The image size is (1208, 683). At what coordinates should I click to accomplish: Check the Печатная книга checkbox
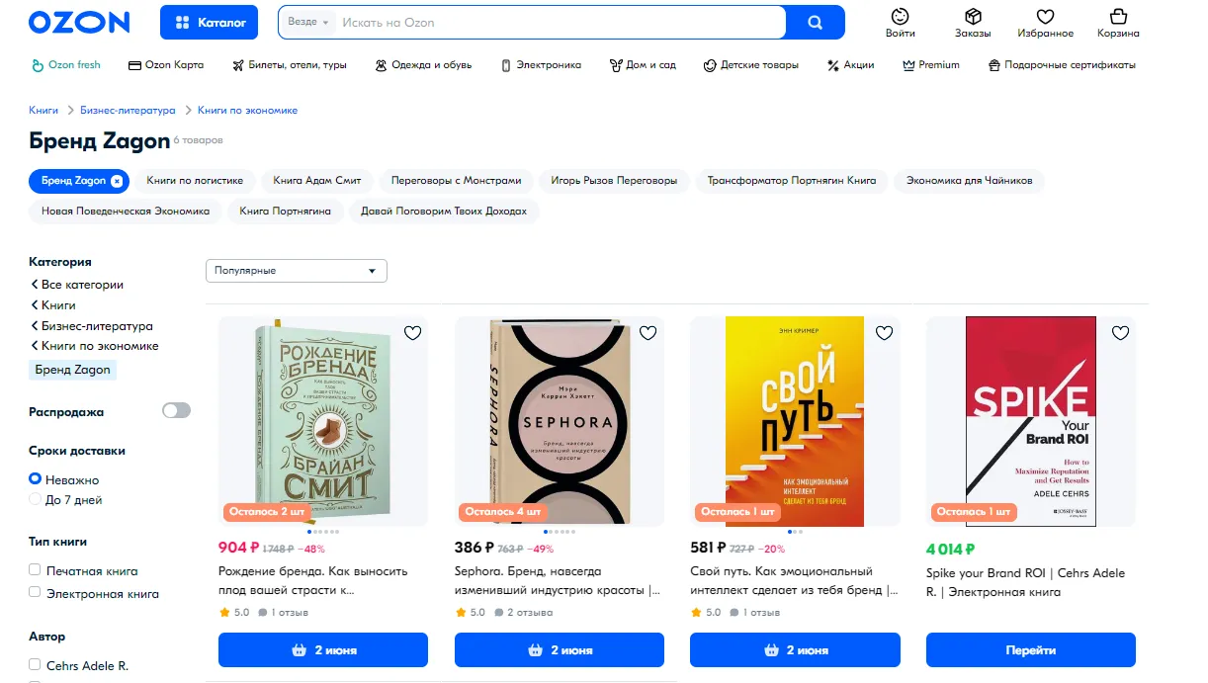click(x=35, y=570)
